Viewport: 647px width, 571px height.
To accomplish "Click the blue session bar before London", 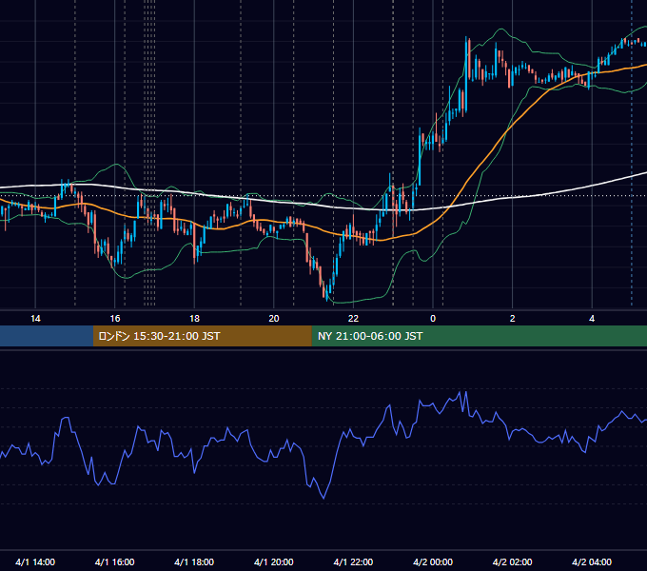I will [47, 336].
